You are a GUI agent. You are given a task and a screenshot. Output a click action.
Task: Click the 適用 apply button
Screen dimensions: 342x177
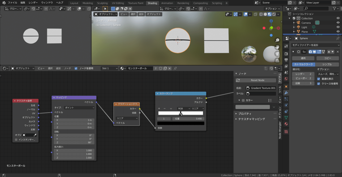click(x=303, y=58)
